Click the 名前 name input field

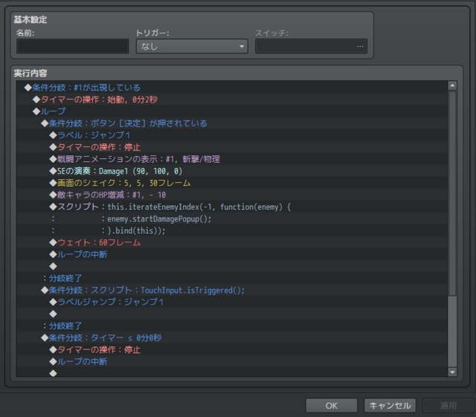coord(73,46)
